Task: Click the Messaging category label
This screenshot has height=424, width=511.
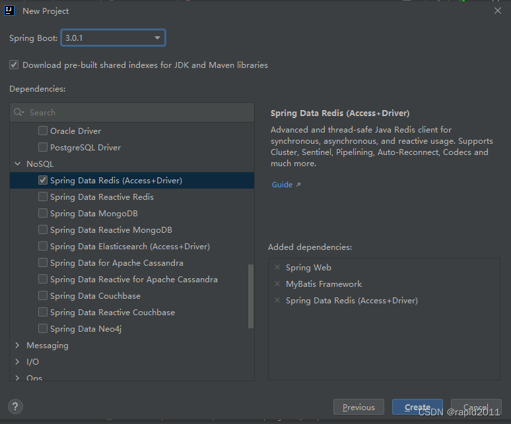Action: point(48,346)
